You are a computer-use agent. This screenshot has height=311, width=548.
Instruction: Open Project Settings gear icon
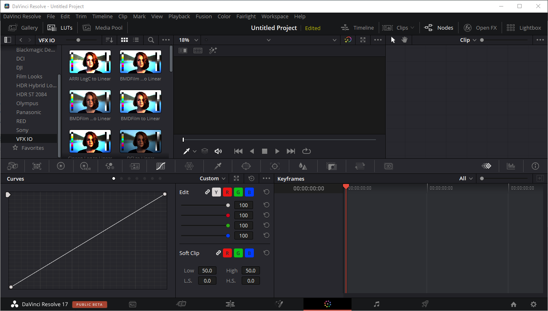coord(533,304)
